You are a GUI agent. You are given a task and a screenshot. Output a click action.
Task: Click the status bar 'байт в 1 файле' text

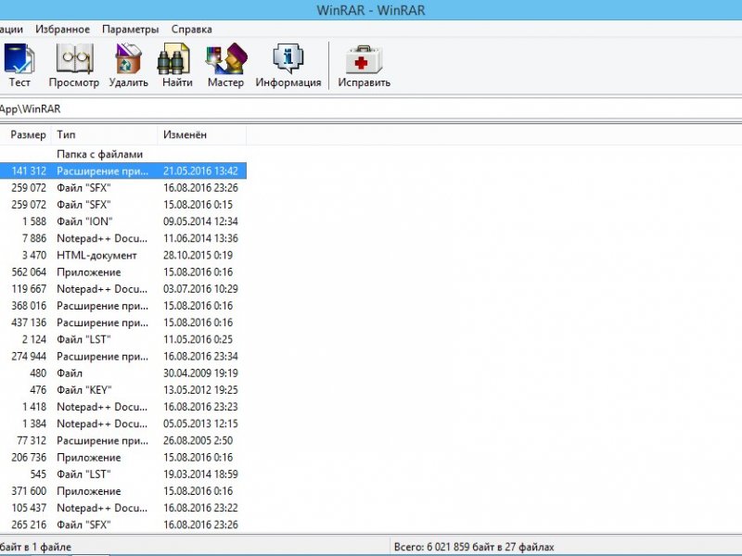[35, 547]
